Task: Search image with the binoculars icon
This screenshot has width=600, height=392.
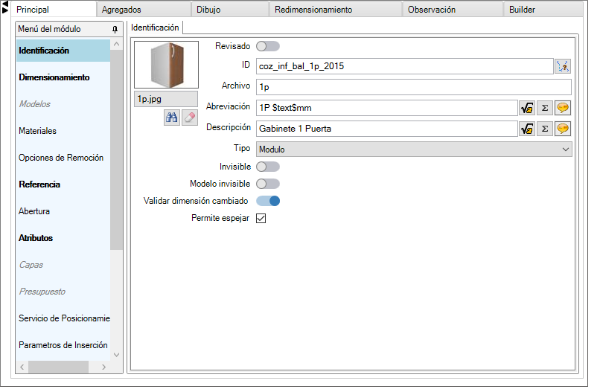Action: (171, 118)
